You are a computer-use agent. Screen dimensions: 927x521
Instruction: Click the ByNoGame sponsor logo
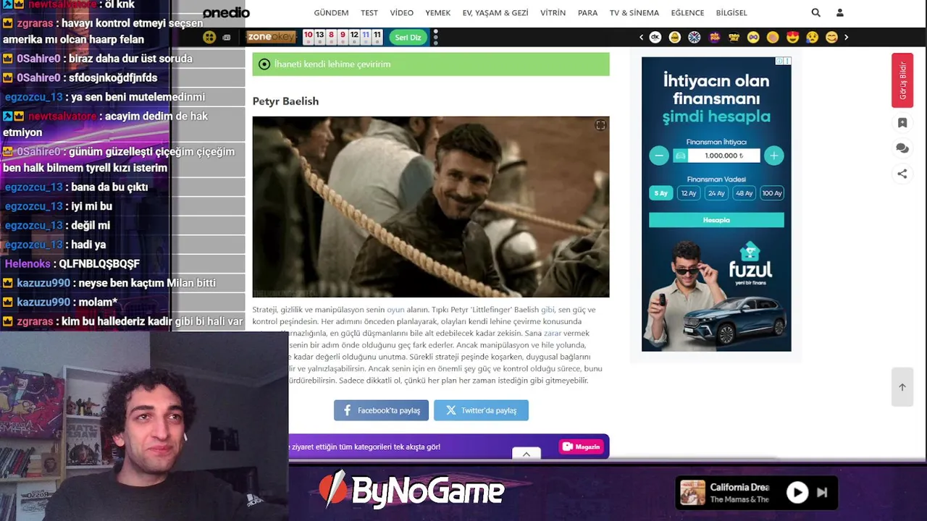click(x=411, y=491)
